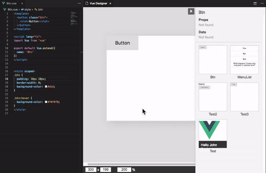Click the code minimap in the editor
The width and height of the screenshot is (266, 173).
click(74, 18)
